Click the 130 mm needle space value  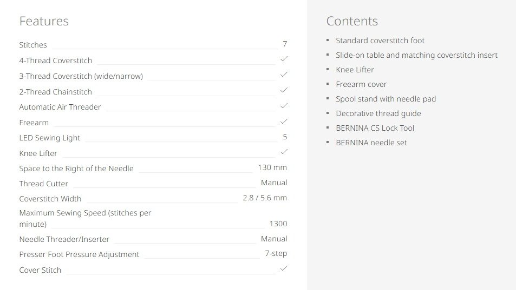[x=272, y=167]
